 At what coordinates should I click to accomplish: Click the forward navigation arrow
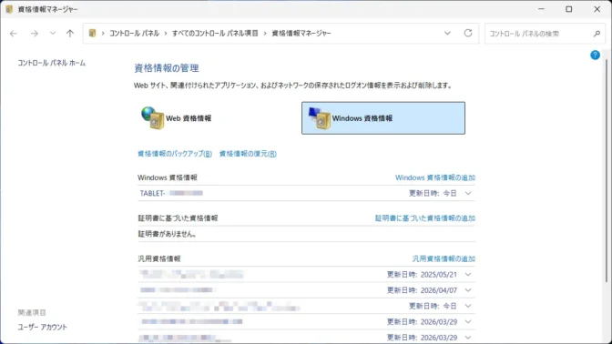tap(35, 34)
